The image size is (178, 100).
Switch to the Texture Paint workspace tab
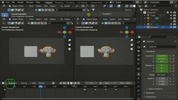96,2
